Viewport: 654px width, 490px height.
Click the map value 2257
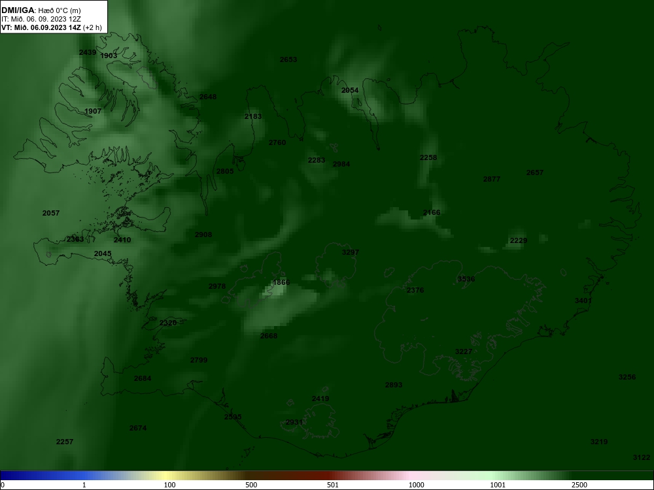(65, 442)
